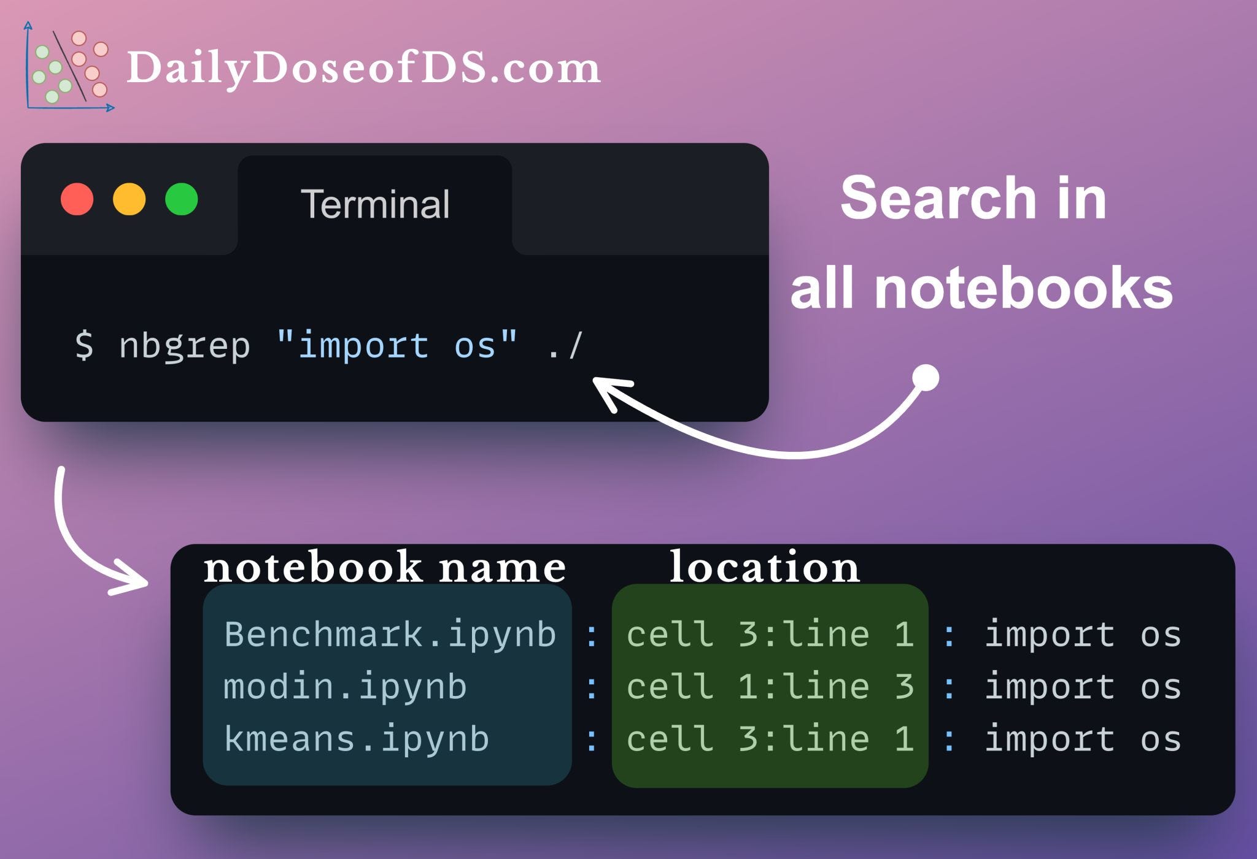Click the notebook name heading
This screenshot has height=859, width=1257.
384,567
